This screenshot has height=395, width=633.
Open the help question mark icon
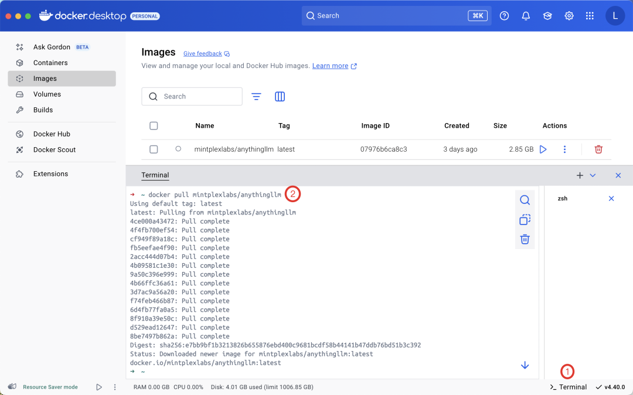[504, 16]
